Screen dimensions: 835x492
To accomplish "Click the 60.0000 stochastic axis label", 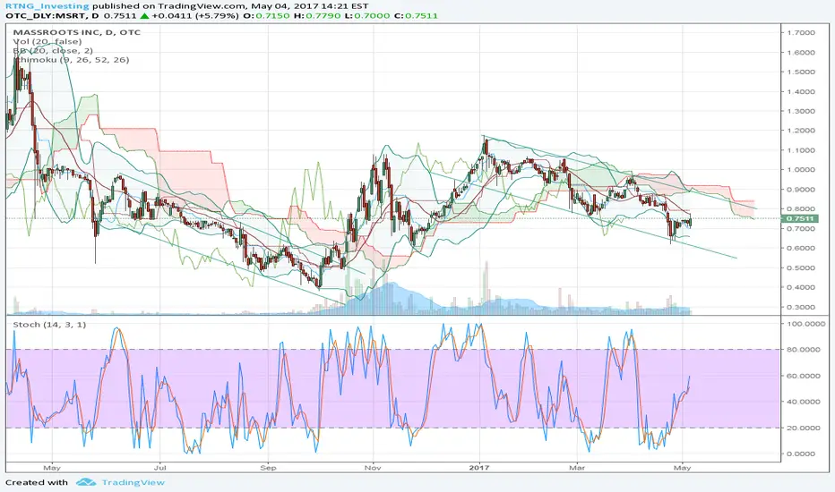I will point(803,376).
